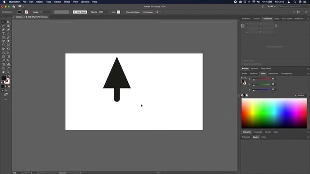Viewport: 310px width, 174px height.
Task: Select the Width tool
Action: pos(3,49)
